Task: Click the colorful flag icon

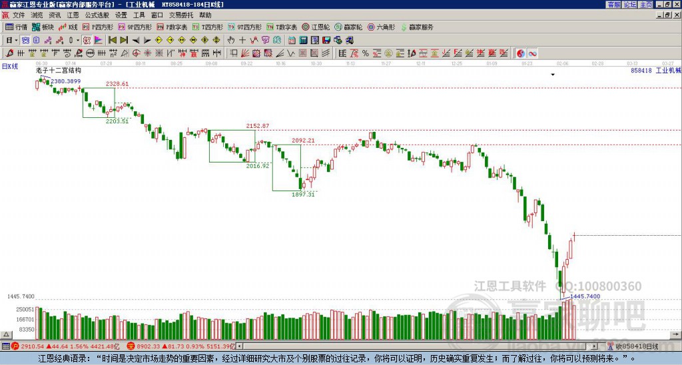Action: tap(99, 41)
